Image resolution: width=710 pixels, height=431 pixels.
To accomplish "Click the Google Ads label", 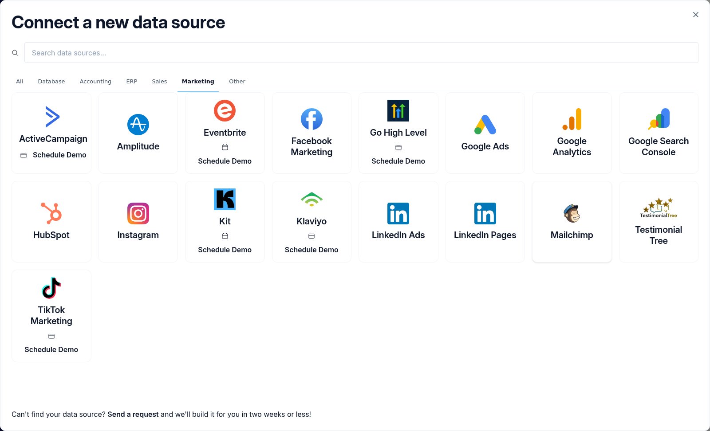I will (x=485, y=146).
